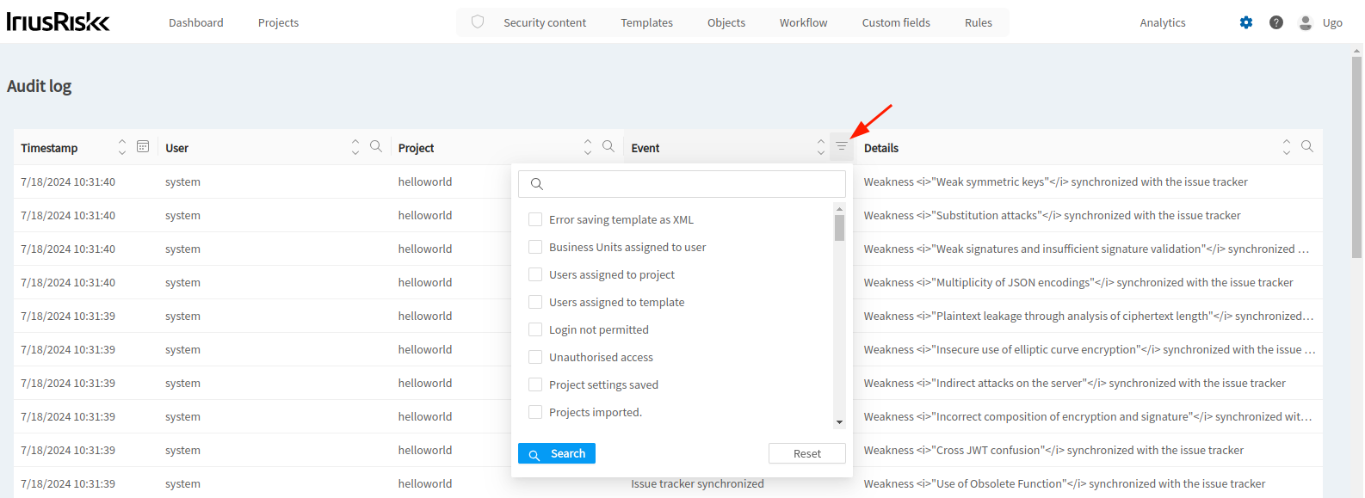This screenshot has width=1365, height=498.
Task: Go to Security content
Action: tap(545, 23)
